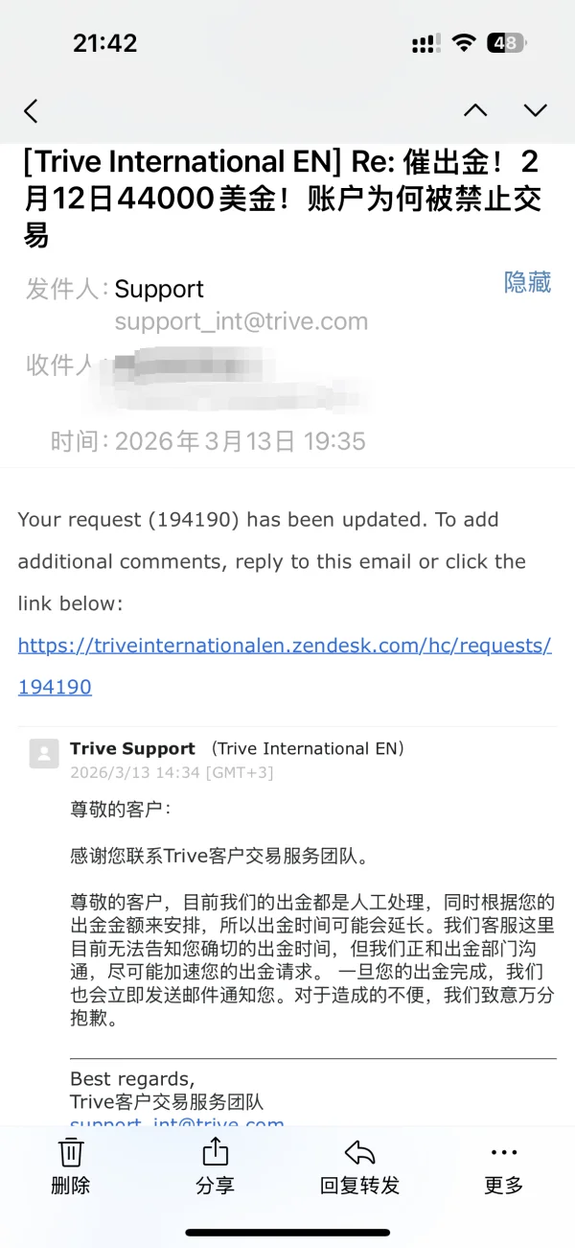
Task: Tap the battery indicator in status bar
Action: click(506, 43)
